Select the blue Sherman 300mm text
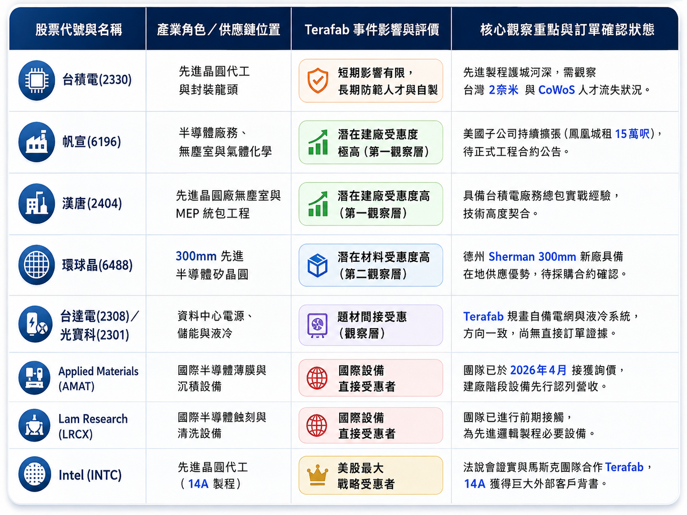Image resolution: width=687 pixels, height=515 pixels. [532, 257]
